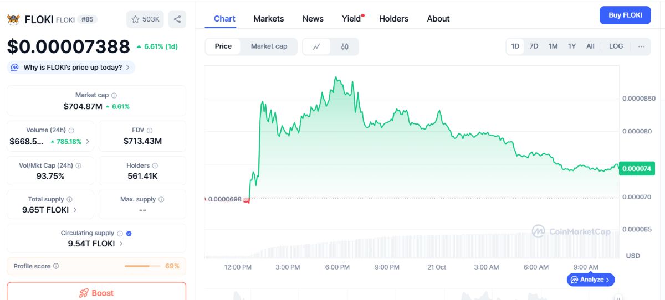The image size is (665, 300).
Task: Open the Holders tab
Action: 394,19
